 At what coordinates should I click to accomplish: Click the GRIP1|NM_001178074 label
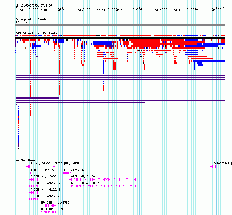[85, 183]
